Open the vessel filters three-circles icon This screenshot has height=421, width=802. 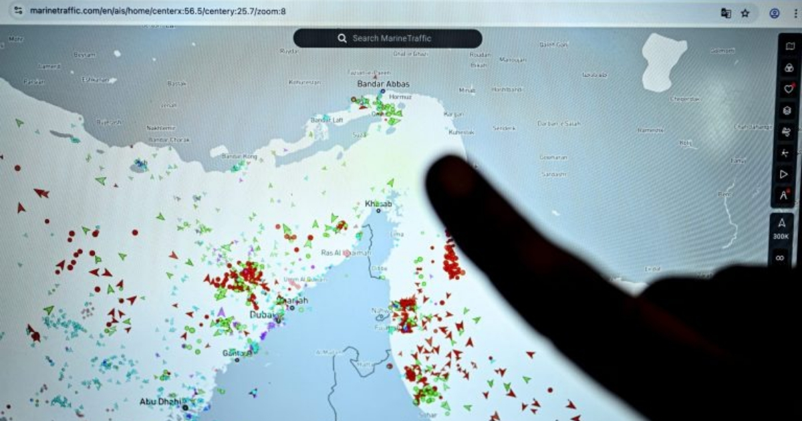point(789,67)
